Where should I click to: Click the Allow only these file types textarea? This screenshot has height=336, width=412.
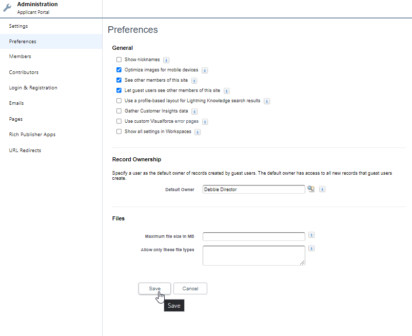pyautogui.click(x=253, y=255)
